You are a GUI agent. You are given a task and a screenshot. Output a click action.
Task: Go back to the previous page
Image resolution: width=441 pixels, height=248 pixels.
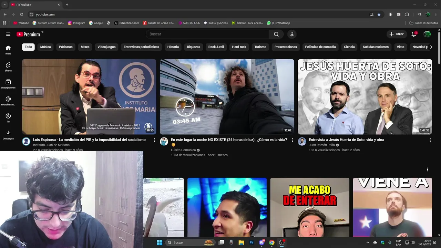click(x=5, y=14)
